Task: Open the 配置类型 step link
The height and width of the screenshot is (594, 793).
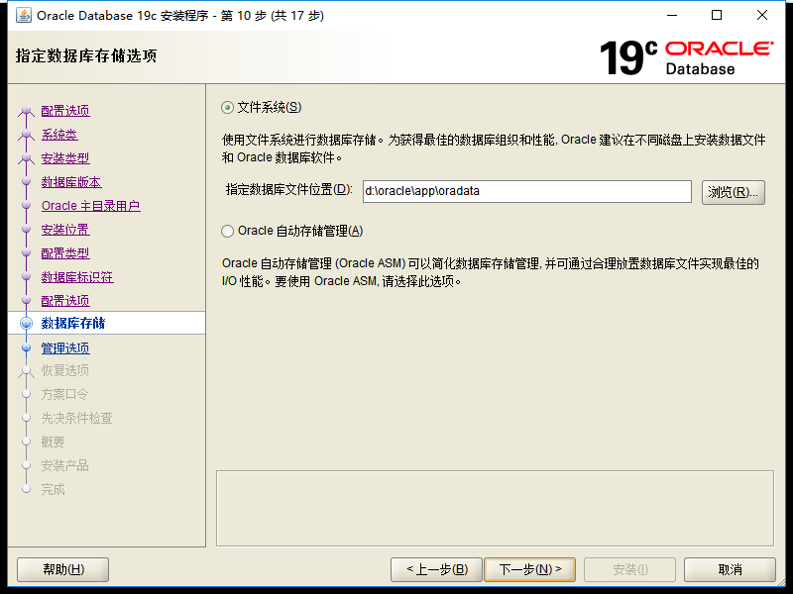Action: pyautogui.click(x=65, y=253)
